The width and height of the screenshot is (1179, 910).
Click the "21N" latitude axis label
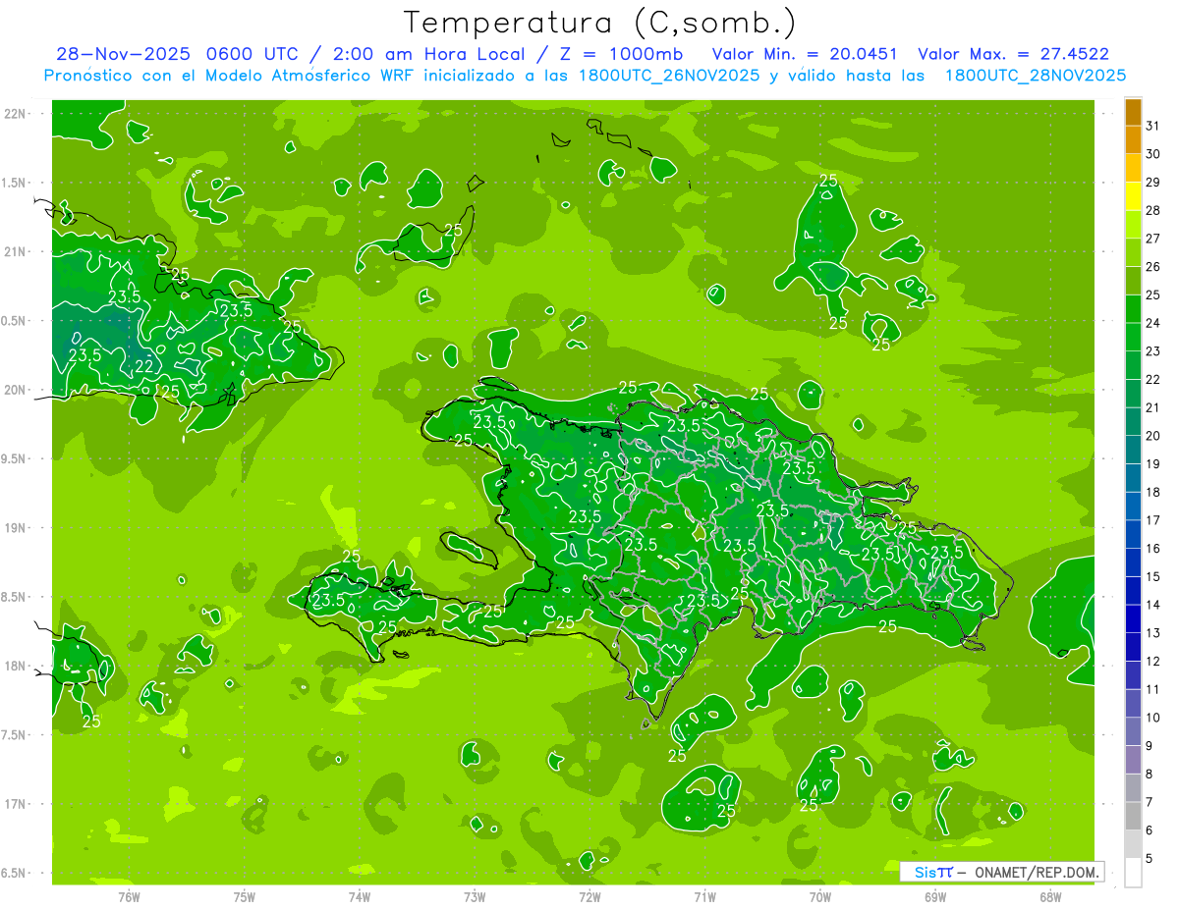click(15, 252)
